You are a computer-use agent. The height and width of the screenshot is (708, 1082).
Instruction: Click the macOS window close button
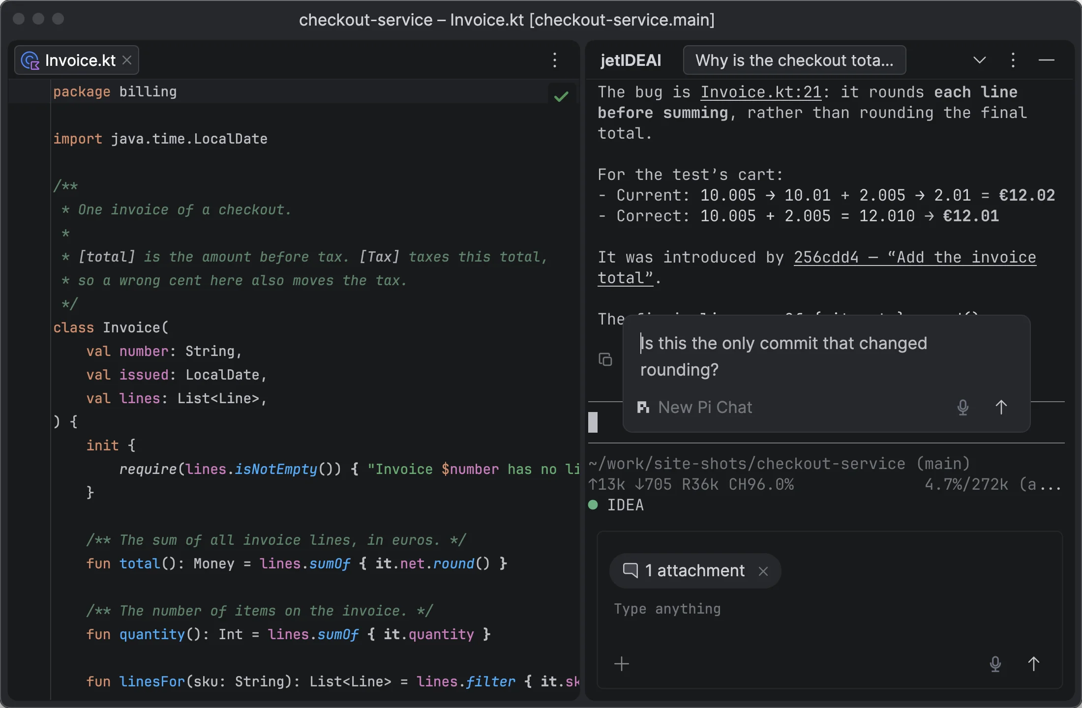point(19,19)
